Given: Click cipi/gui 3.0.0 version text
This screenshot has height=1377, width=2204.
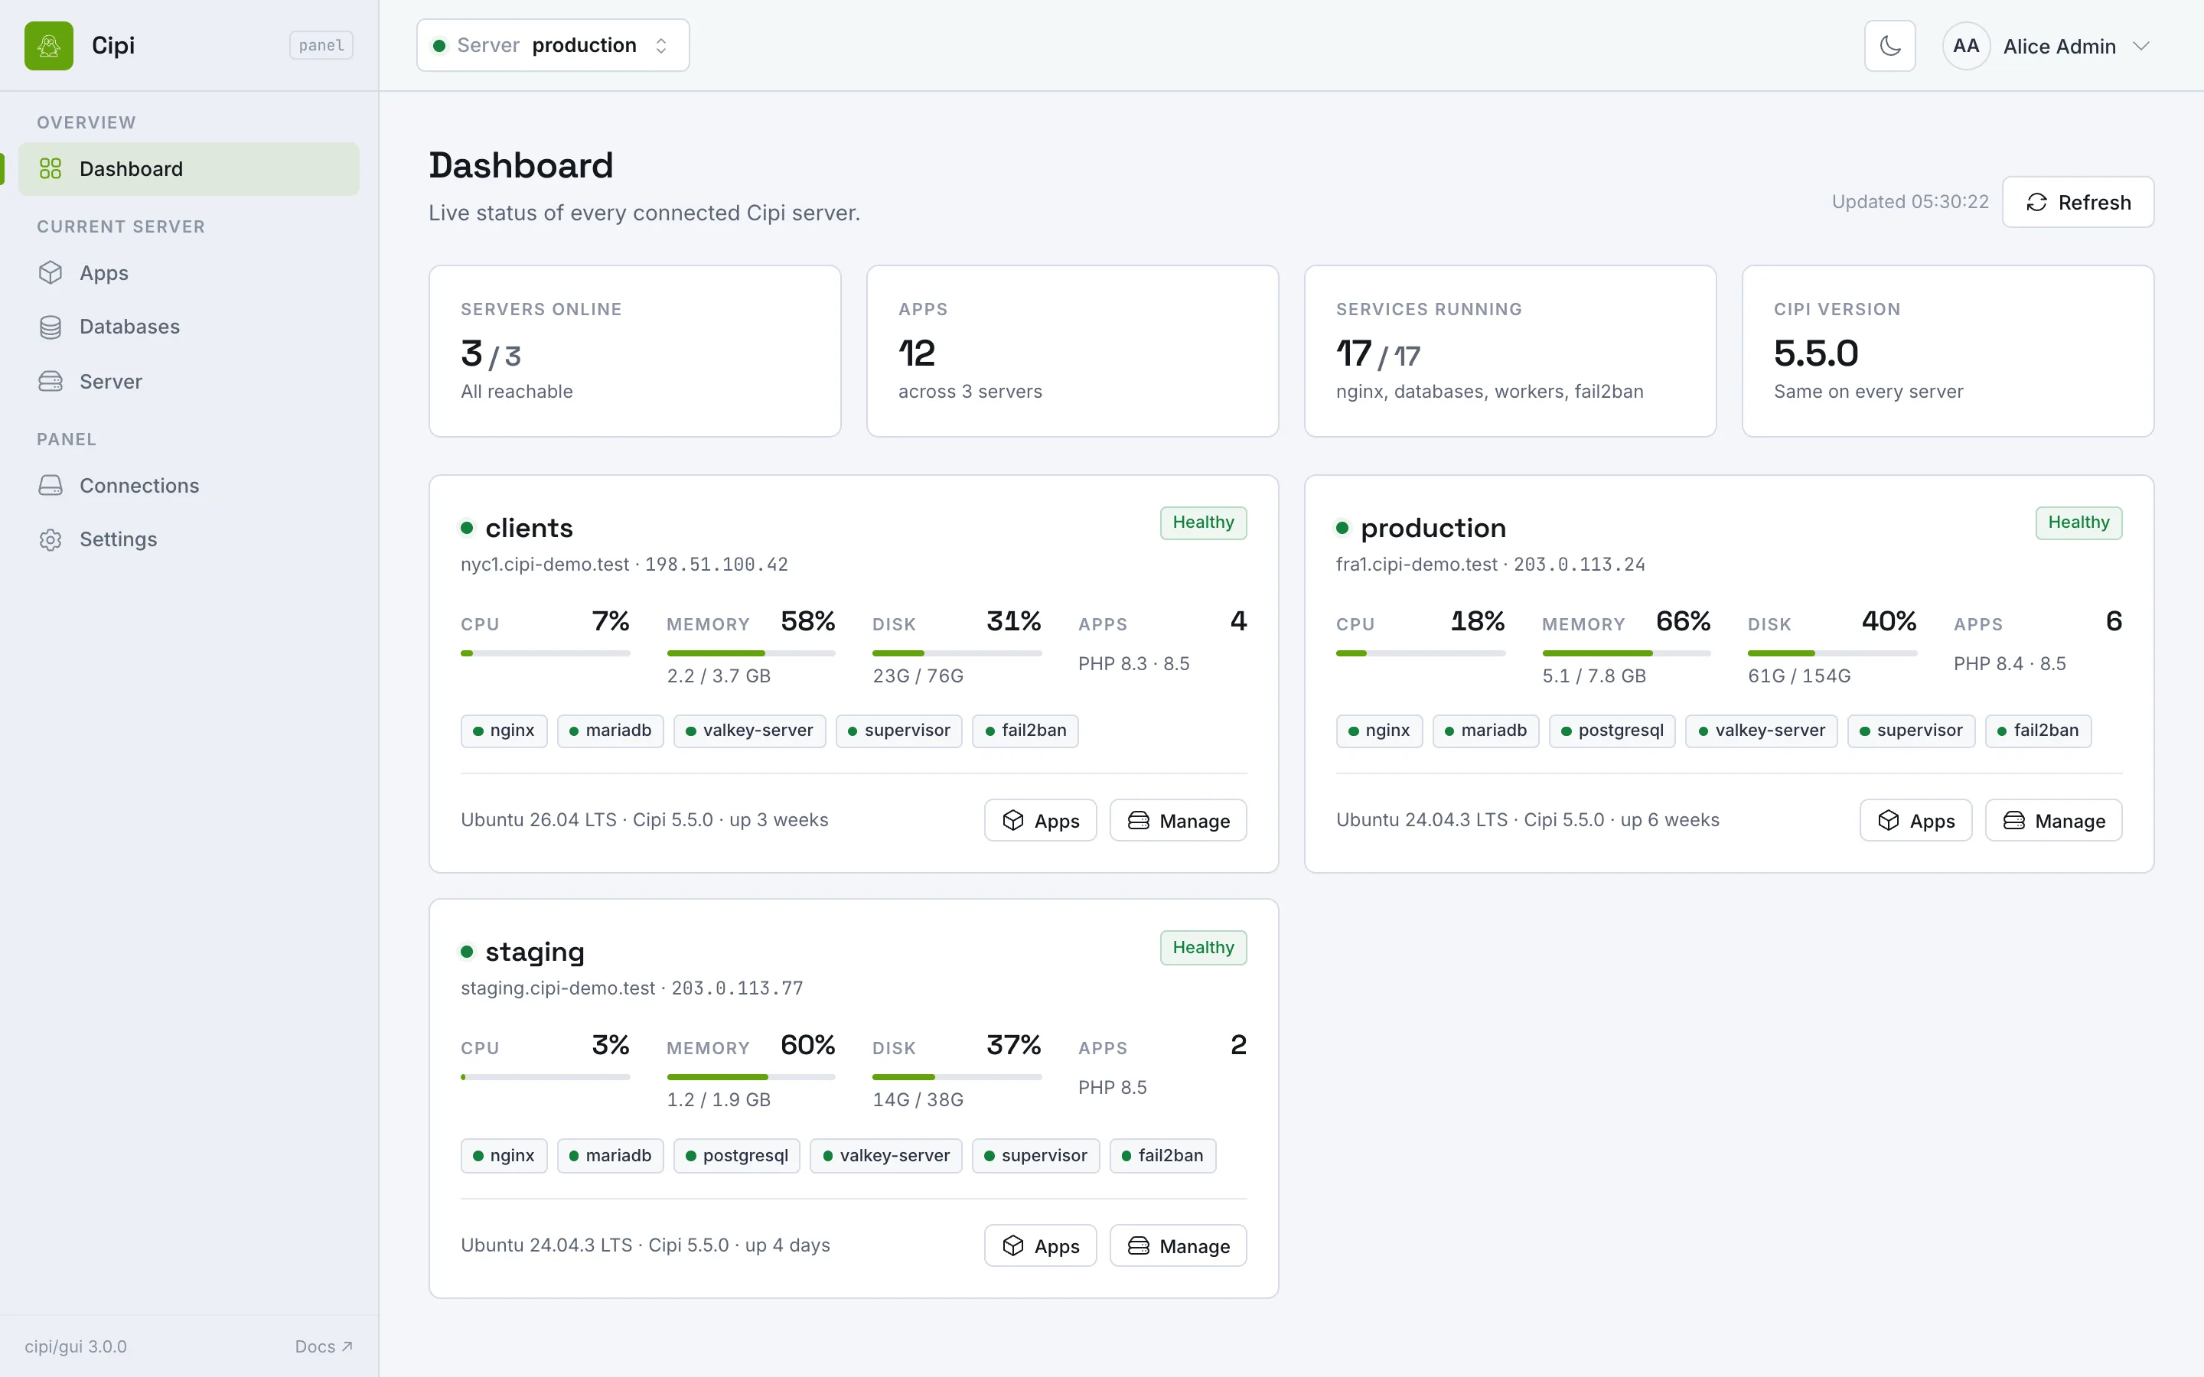Looking at the screenshot, I should pyautogui.click(x=76, y=1346).
